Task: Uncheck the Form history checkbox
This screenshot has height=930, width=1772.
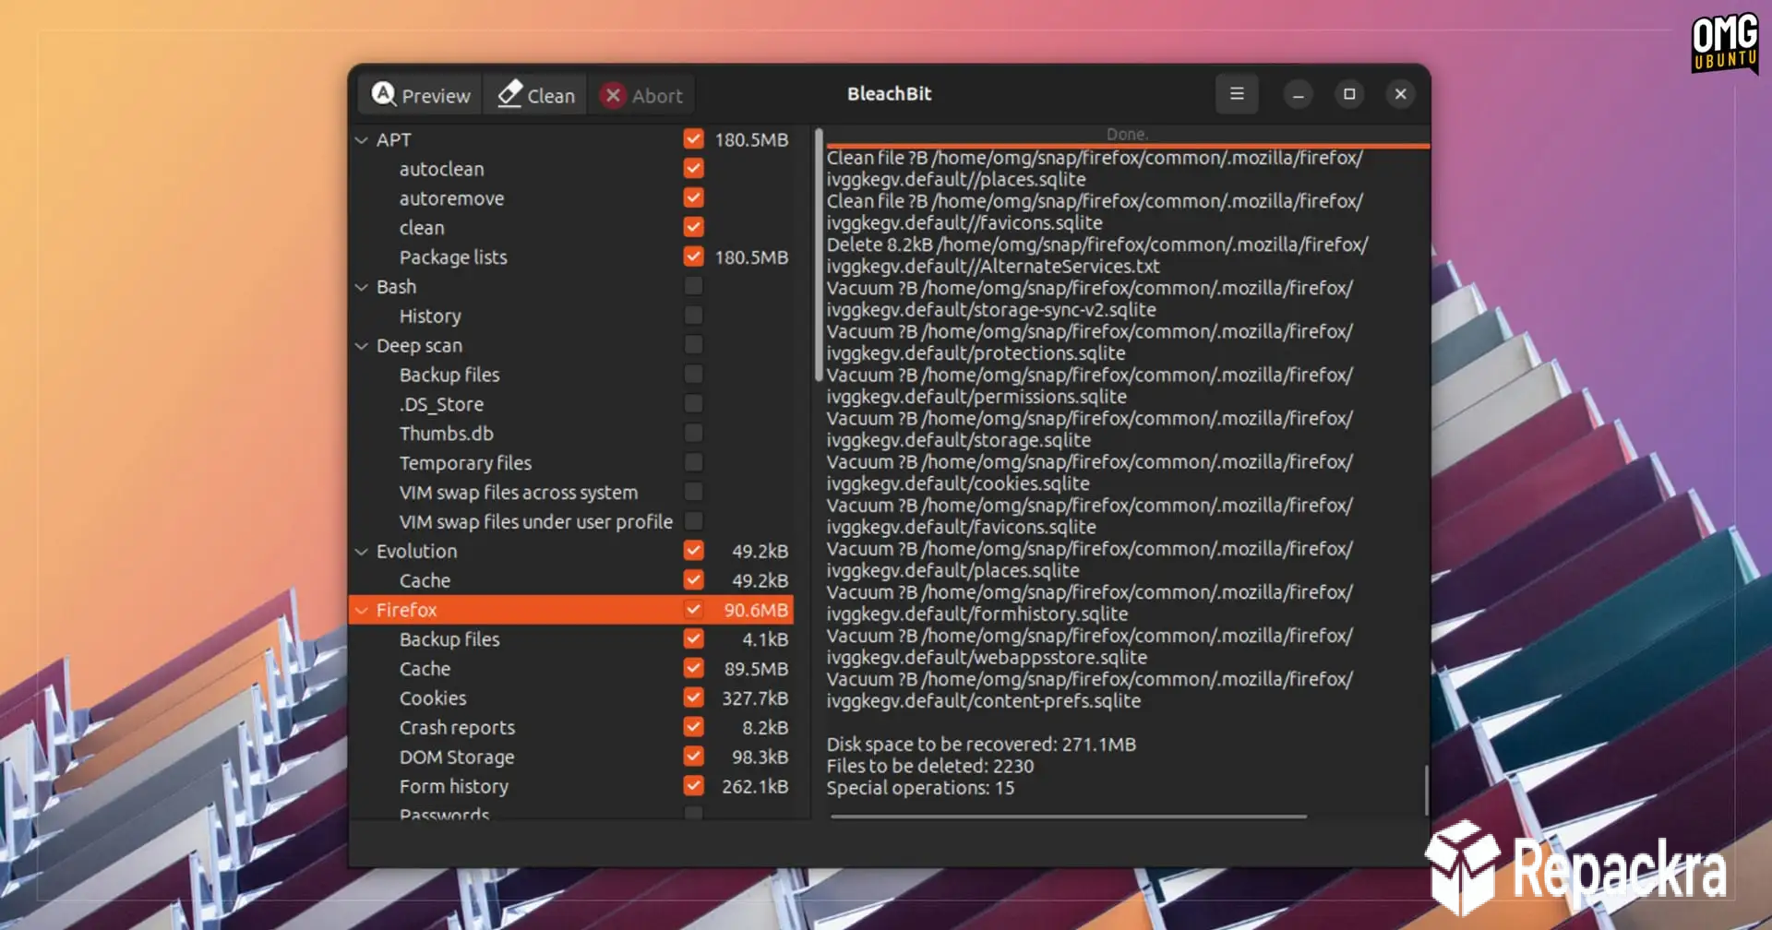Action: [x=693, y=785]
